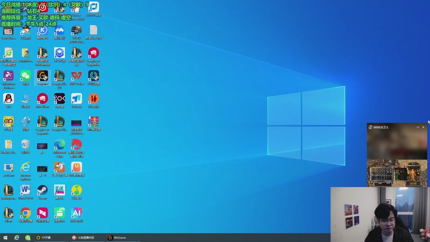Open the green 360 browser taskbar icon
Image resolution: width=430 pixels, height=242 pixels.
(28, 238)
